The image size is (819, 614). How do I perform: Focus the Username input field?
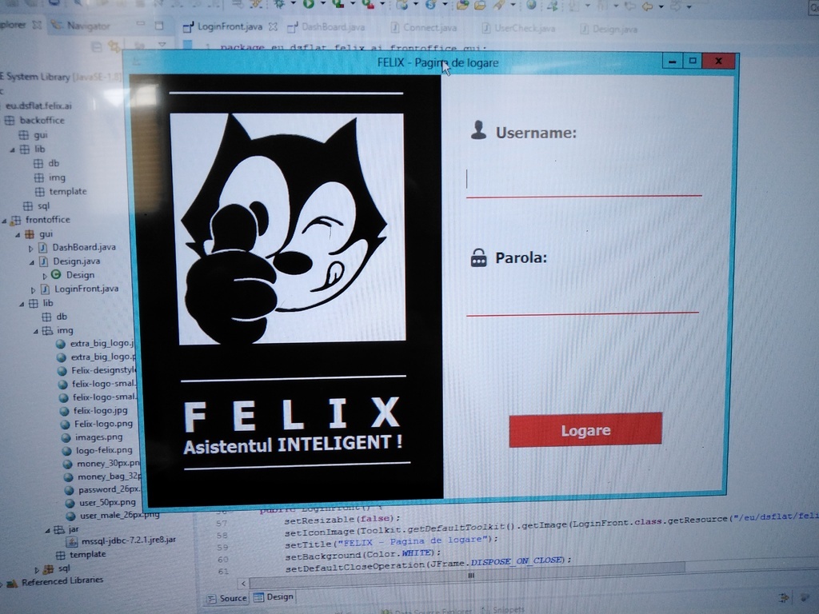coord(583,179)
